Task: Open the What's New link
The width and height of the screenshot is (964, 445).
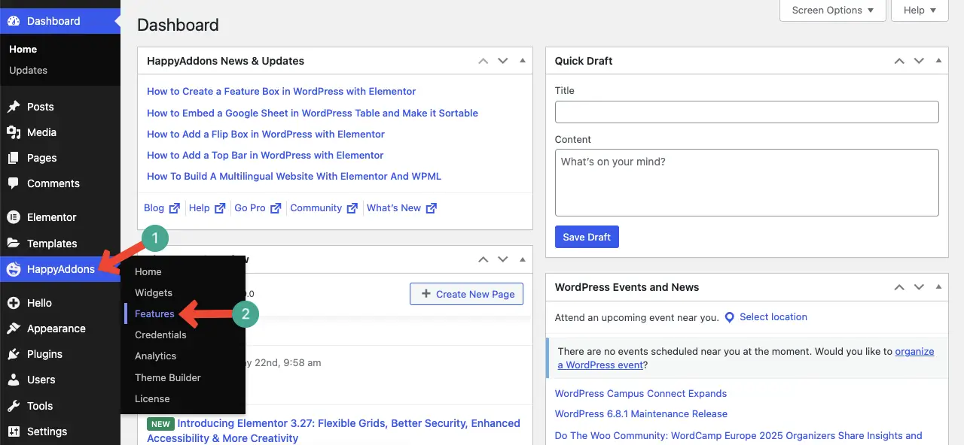Action: (394, 208)
